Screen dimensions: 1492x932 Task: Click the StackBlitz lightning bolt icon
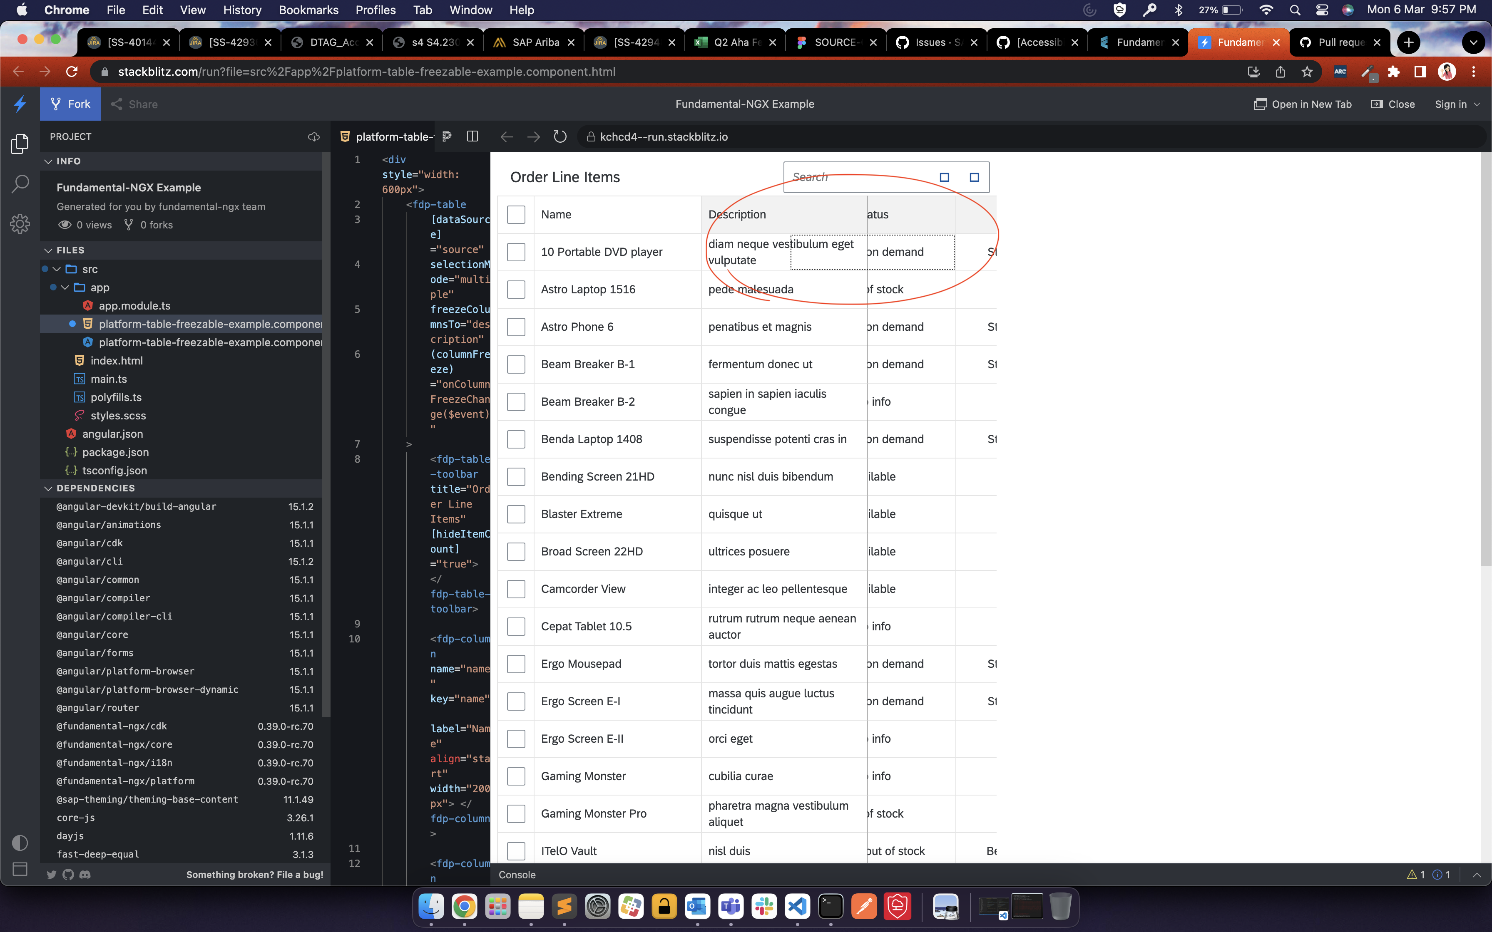point(20,104)
